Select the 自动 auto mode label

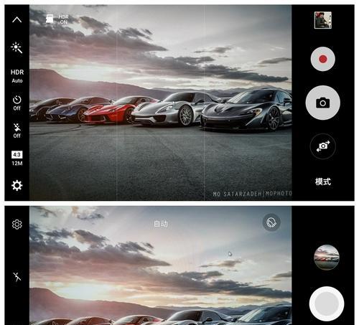pos(161,224)
